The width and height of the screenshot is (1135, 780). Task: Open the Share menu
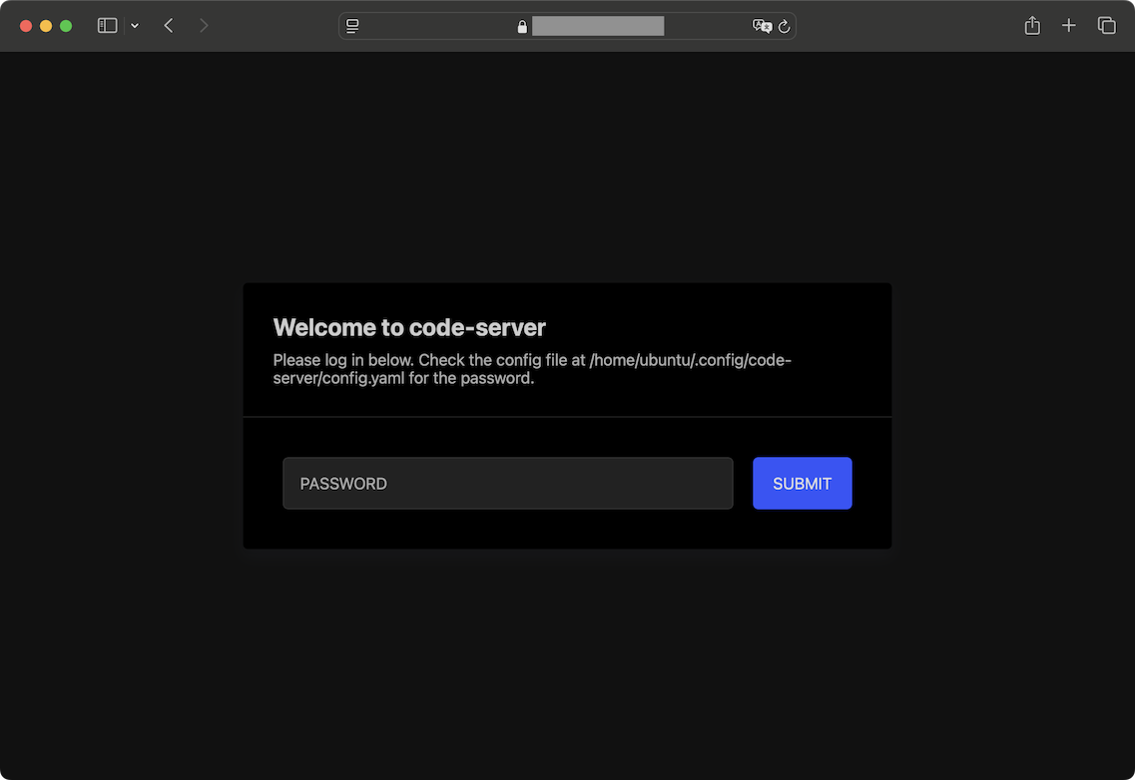1032,26
